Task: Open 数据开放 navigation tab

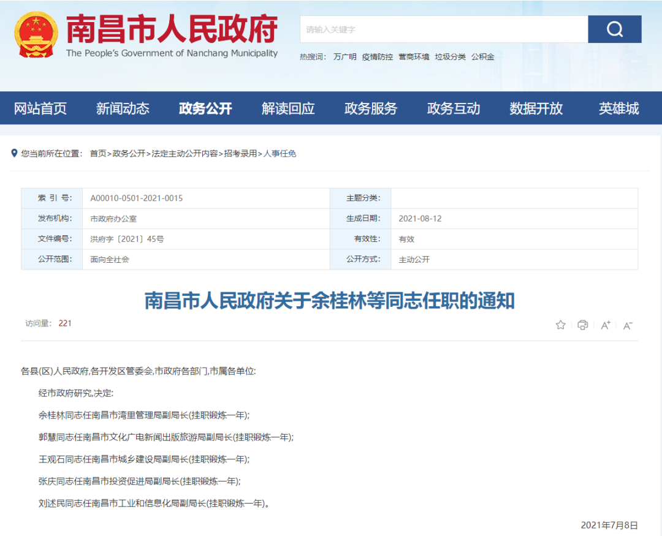Action: [536, 108]
